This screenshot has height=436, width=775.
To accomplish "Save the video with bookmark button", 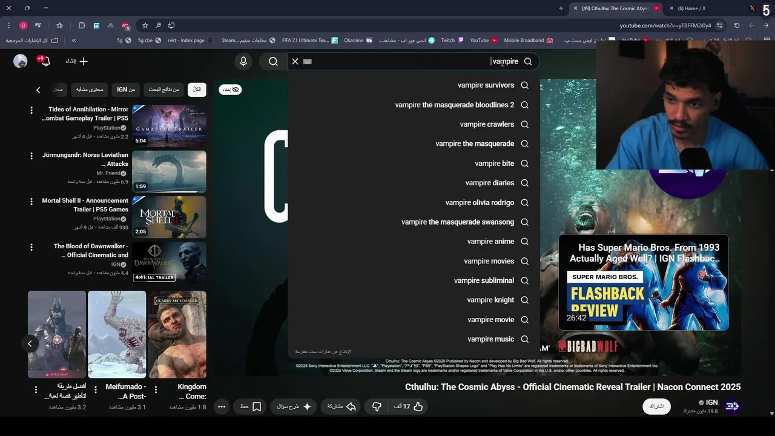I will point(251,406).
